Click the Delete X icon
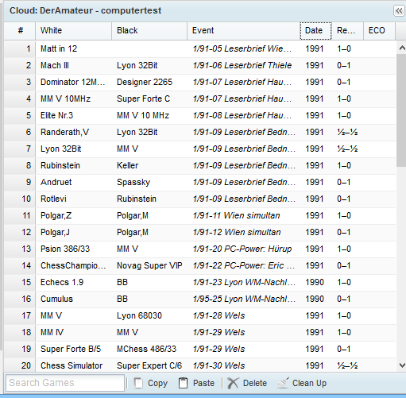This screenshot has height=398, width=406. [233, 383]
